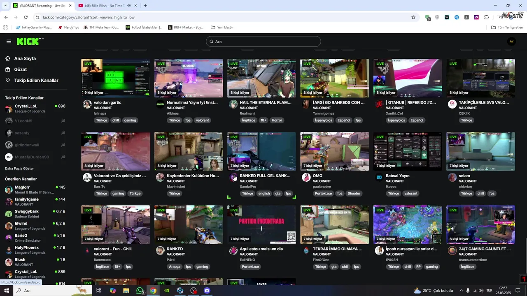The height and width of the screenshot is (296, 527).
Task: Open offline channel girlindunwall
Action: [x=35, y=145]
